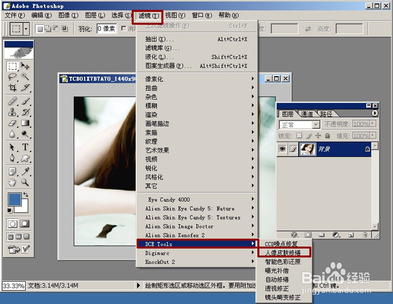Open fill 100% slider arrow
Viewport: 393px width, 304px height.
pyautogui.click(x=373, y=136)
